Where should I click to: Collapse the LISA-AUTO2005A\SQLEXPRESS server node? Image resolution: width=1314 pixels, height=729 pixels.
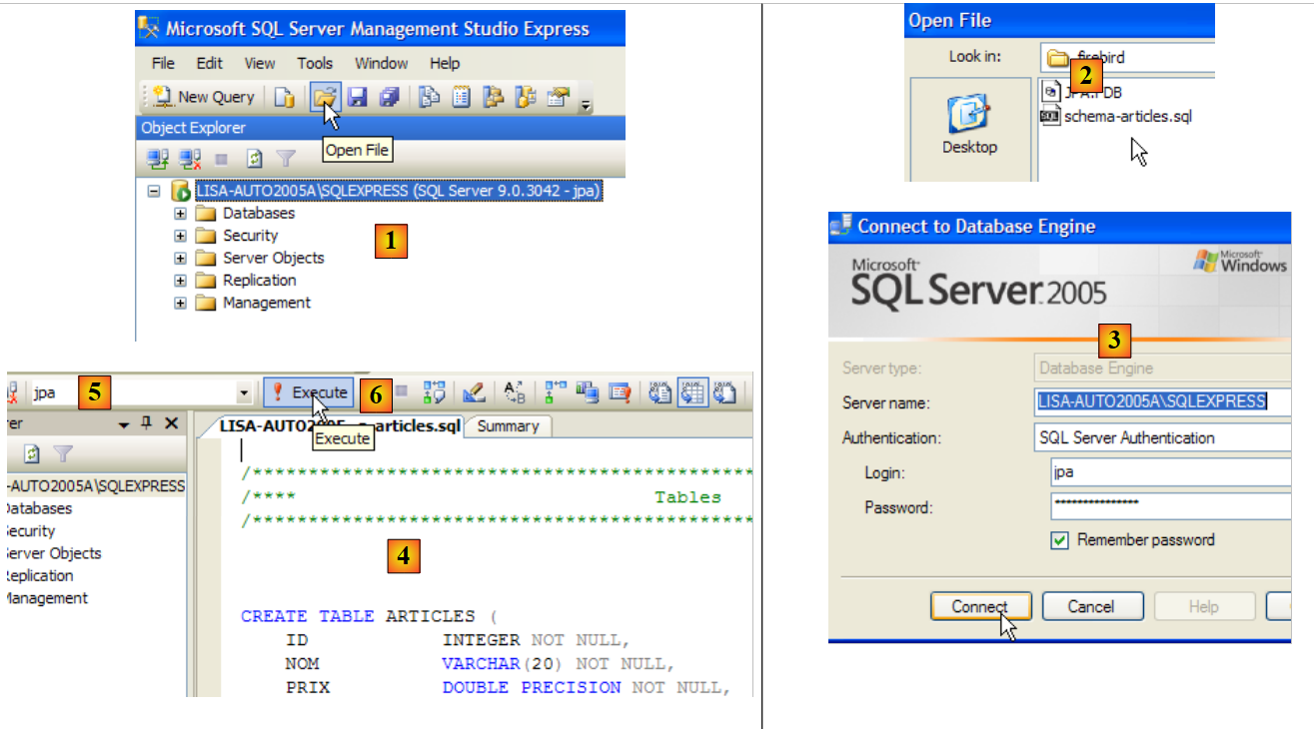tap(153, 190)
